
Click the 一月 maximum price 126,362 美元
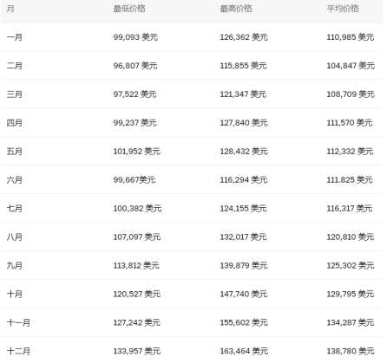tap(244, 37)
